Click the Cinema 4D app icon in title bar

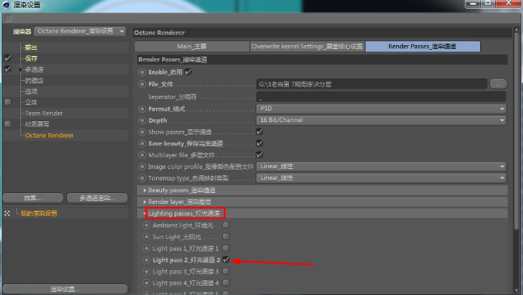click(x=6, y=5)
